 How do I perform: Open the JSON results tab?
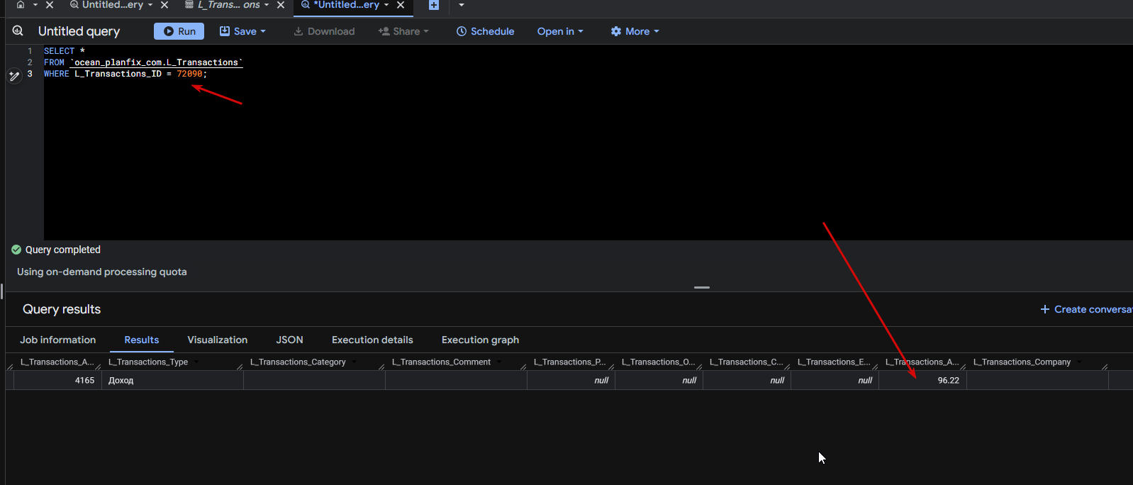click(290, 340)
